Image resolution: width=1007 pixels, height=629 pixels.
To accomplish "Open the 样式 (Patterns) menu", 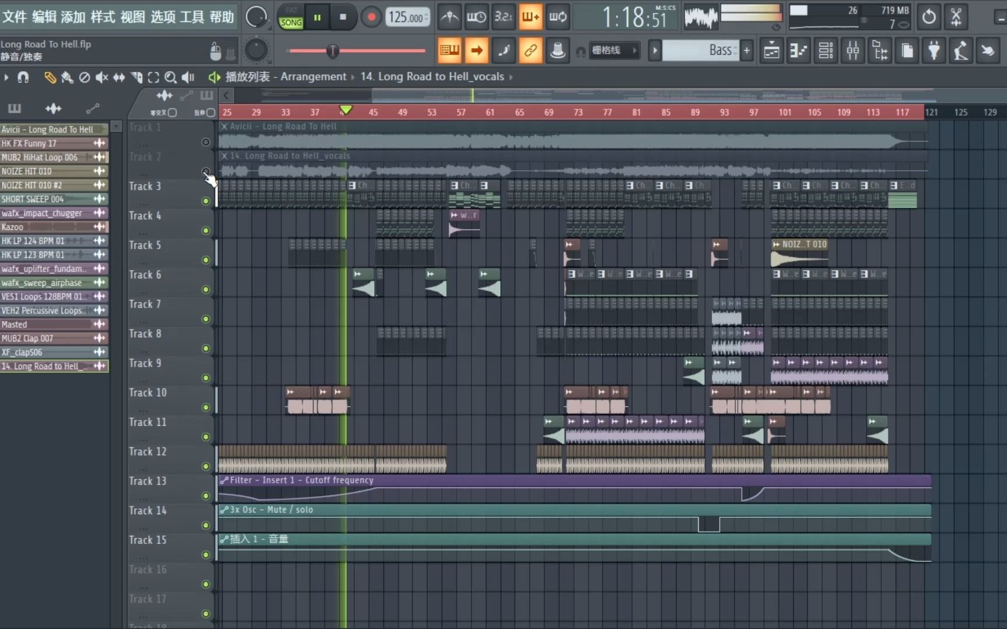I will coord(103,17).
